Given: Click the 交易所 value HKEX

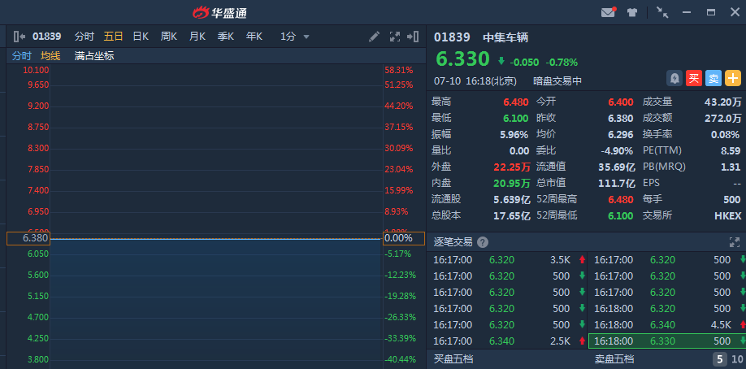Looking at the screenshot, I should pos(727,215).
